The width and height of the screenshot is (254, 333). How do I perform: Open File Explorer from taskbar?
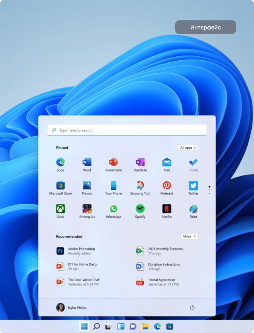(x=145, y=326)
